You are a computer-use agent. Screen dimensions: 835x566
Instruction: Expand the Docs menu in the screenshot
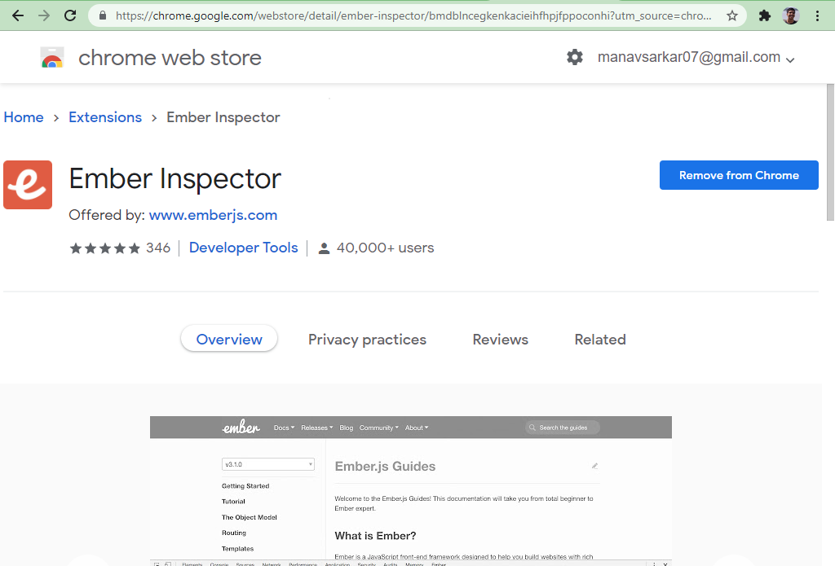[284, 428]
